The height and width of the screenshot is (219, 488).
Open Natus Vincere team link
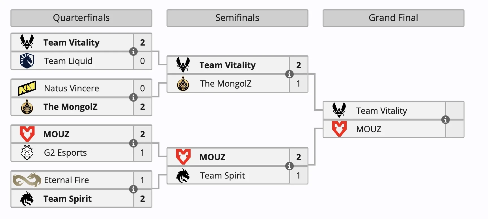coord(72,89)
